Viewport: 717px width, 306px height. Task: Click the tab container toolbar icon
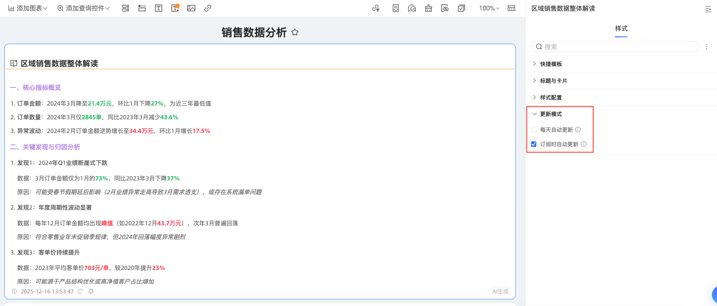click(142, 8)
